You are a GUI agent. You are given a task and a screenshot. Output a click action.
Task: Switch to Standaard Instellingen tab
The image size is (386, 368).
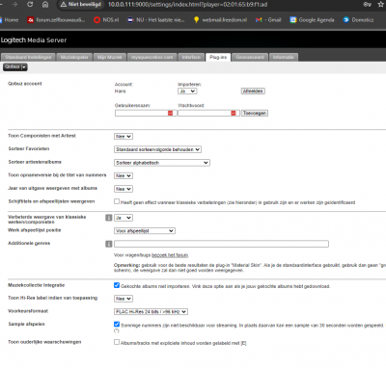tap(28, 57)
